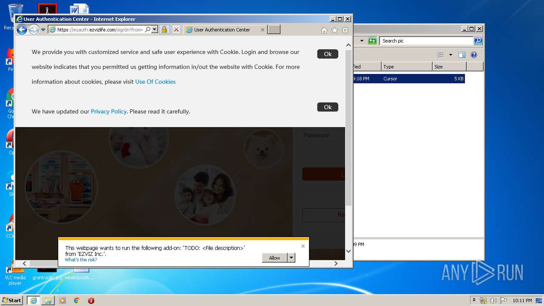
Task: Go to the IE Home page icon
Action: coord(324,30)
